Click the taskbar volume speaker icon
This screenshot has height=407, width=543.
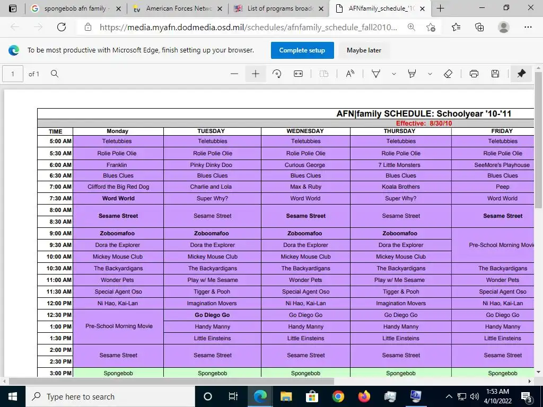coord(475,396)
